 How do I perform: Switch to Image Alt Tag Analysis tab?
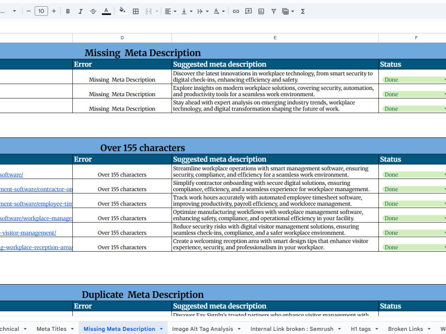click(202, 329)
